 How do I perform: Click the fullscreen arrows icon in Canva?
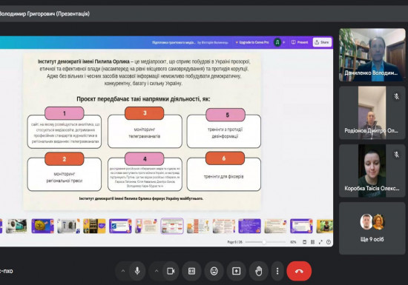[320, 242]
